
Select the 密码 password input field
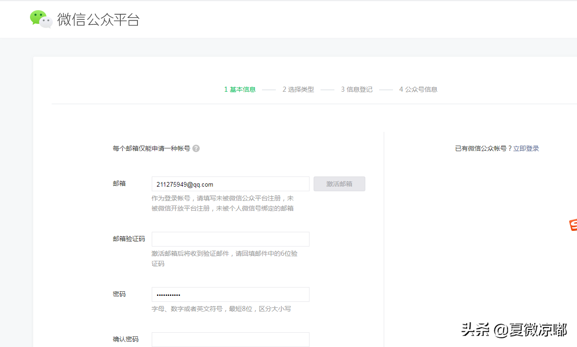(230, 294)
